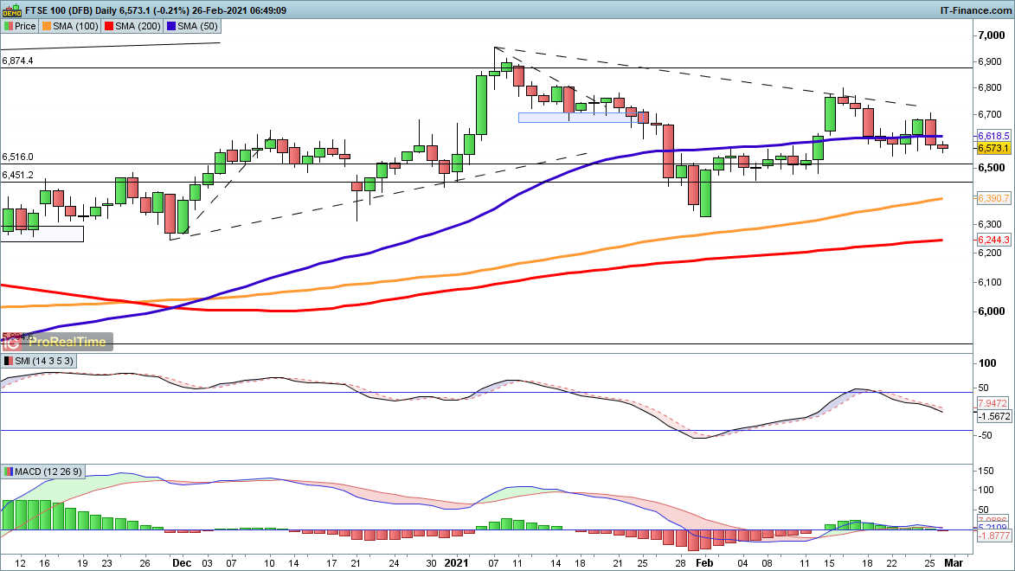
Task: Click the -1.8777 MACD histogram value tag
Action: [993, 536]
